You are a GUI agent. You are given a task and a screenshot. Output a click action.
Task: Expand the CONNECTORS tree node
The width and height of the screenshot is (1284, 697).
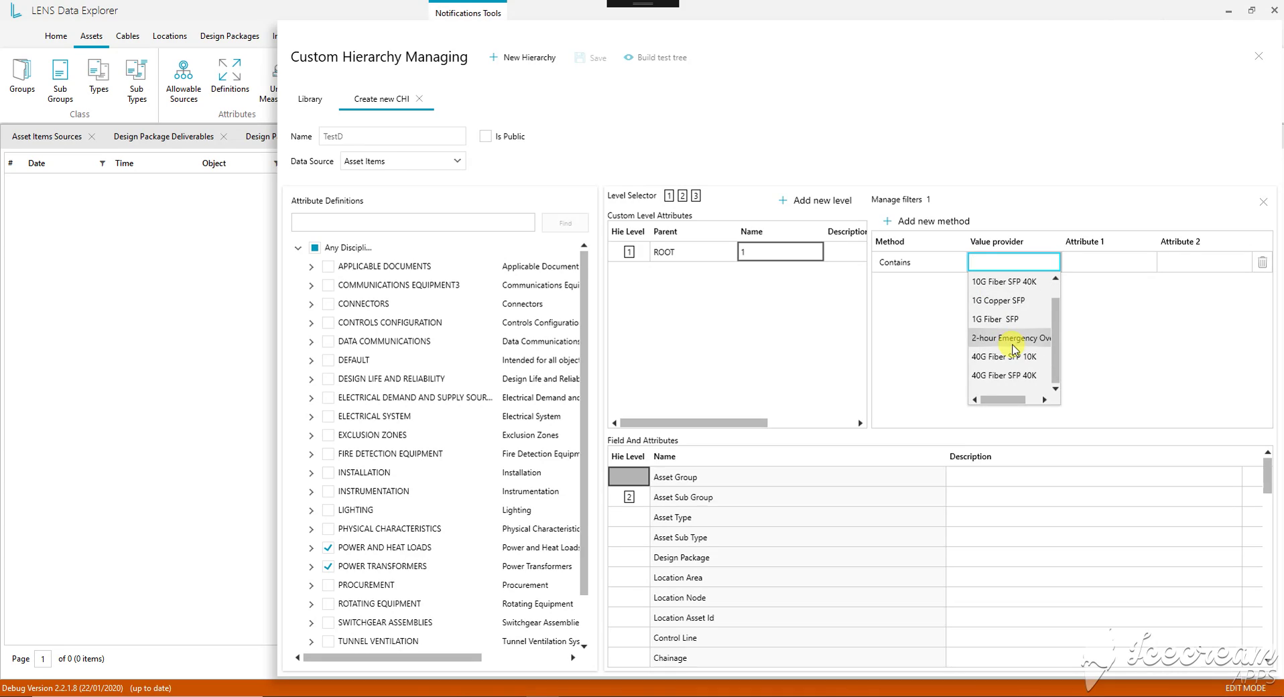click(312, 304)
